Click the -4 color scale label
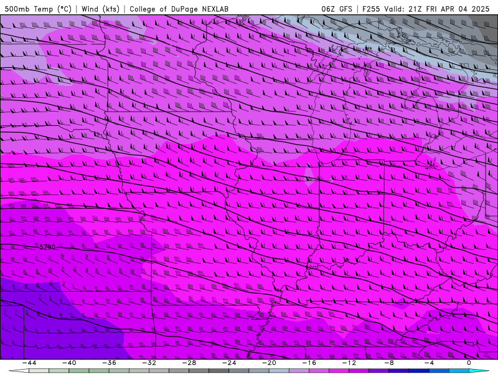Viewport: 498px width, 374px height. coord(430,363)
